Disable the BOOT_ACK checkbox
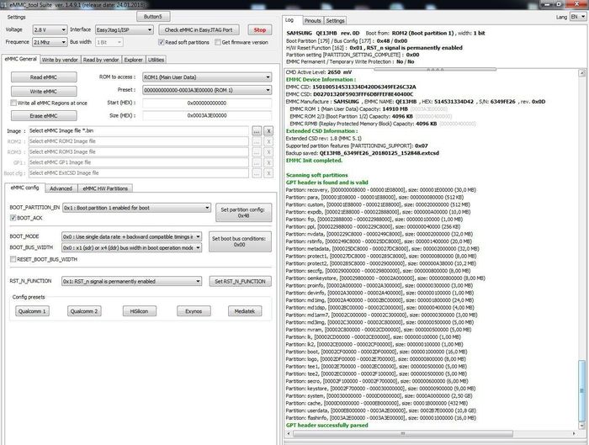 pos(13,217)
